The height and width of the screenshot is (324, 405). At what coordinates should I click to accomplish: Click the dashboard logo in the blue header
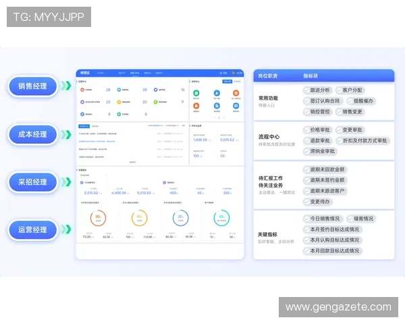tap(85, 73)
